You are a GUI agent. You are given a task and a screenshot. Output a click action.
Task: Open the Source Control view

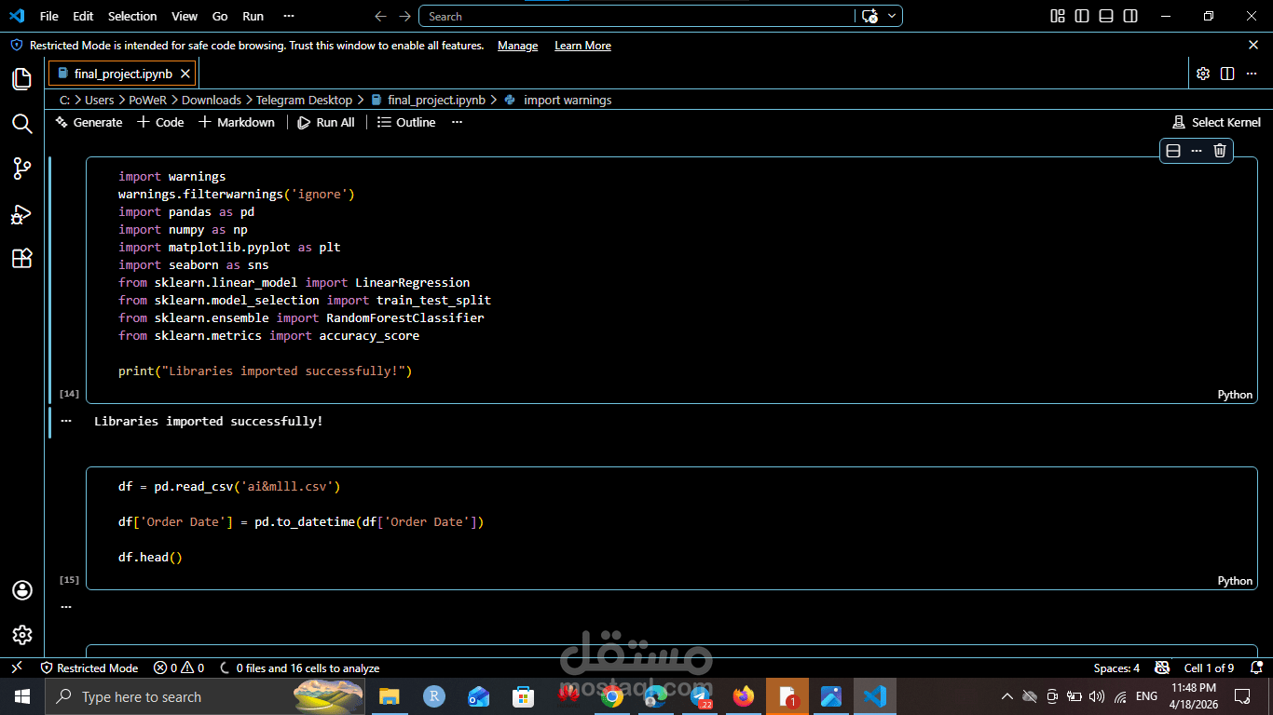(22, 169)
